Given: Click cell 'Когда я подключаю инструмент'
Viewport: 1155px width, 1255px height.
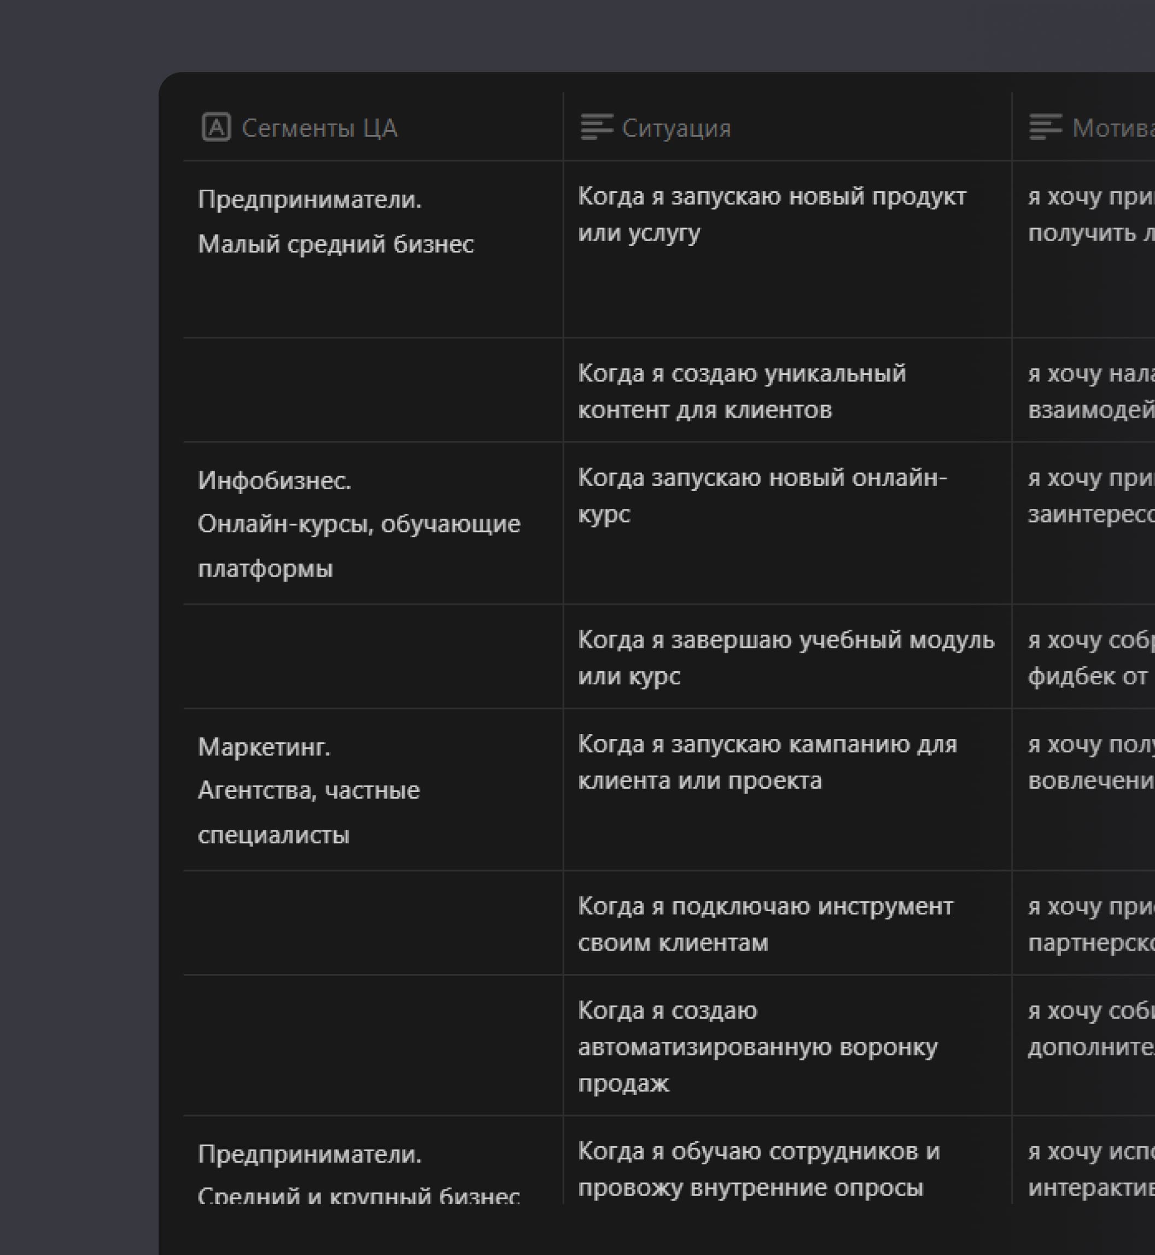Looking at the screenshot, I should [765, 924].
